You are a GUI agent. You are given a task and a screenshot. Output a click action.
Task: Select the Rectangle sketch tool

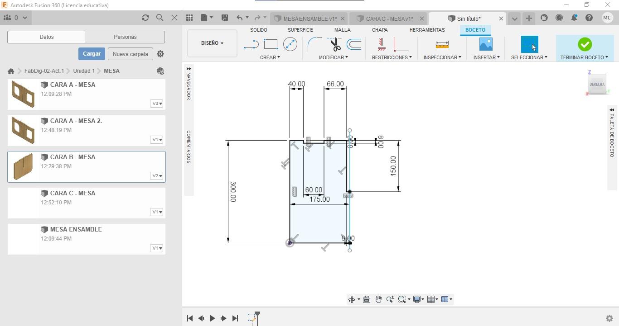(x=271, y=44)
